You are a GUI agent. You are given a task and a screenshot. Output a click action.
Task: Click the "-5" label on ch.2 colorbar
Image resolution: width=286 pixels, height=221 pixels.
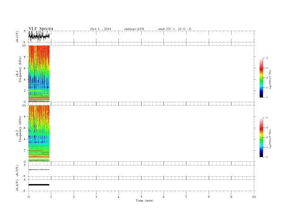(x=266, y=138)
